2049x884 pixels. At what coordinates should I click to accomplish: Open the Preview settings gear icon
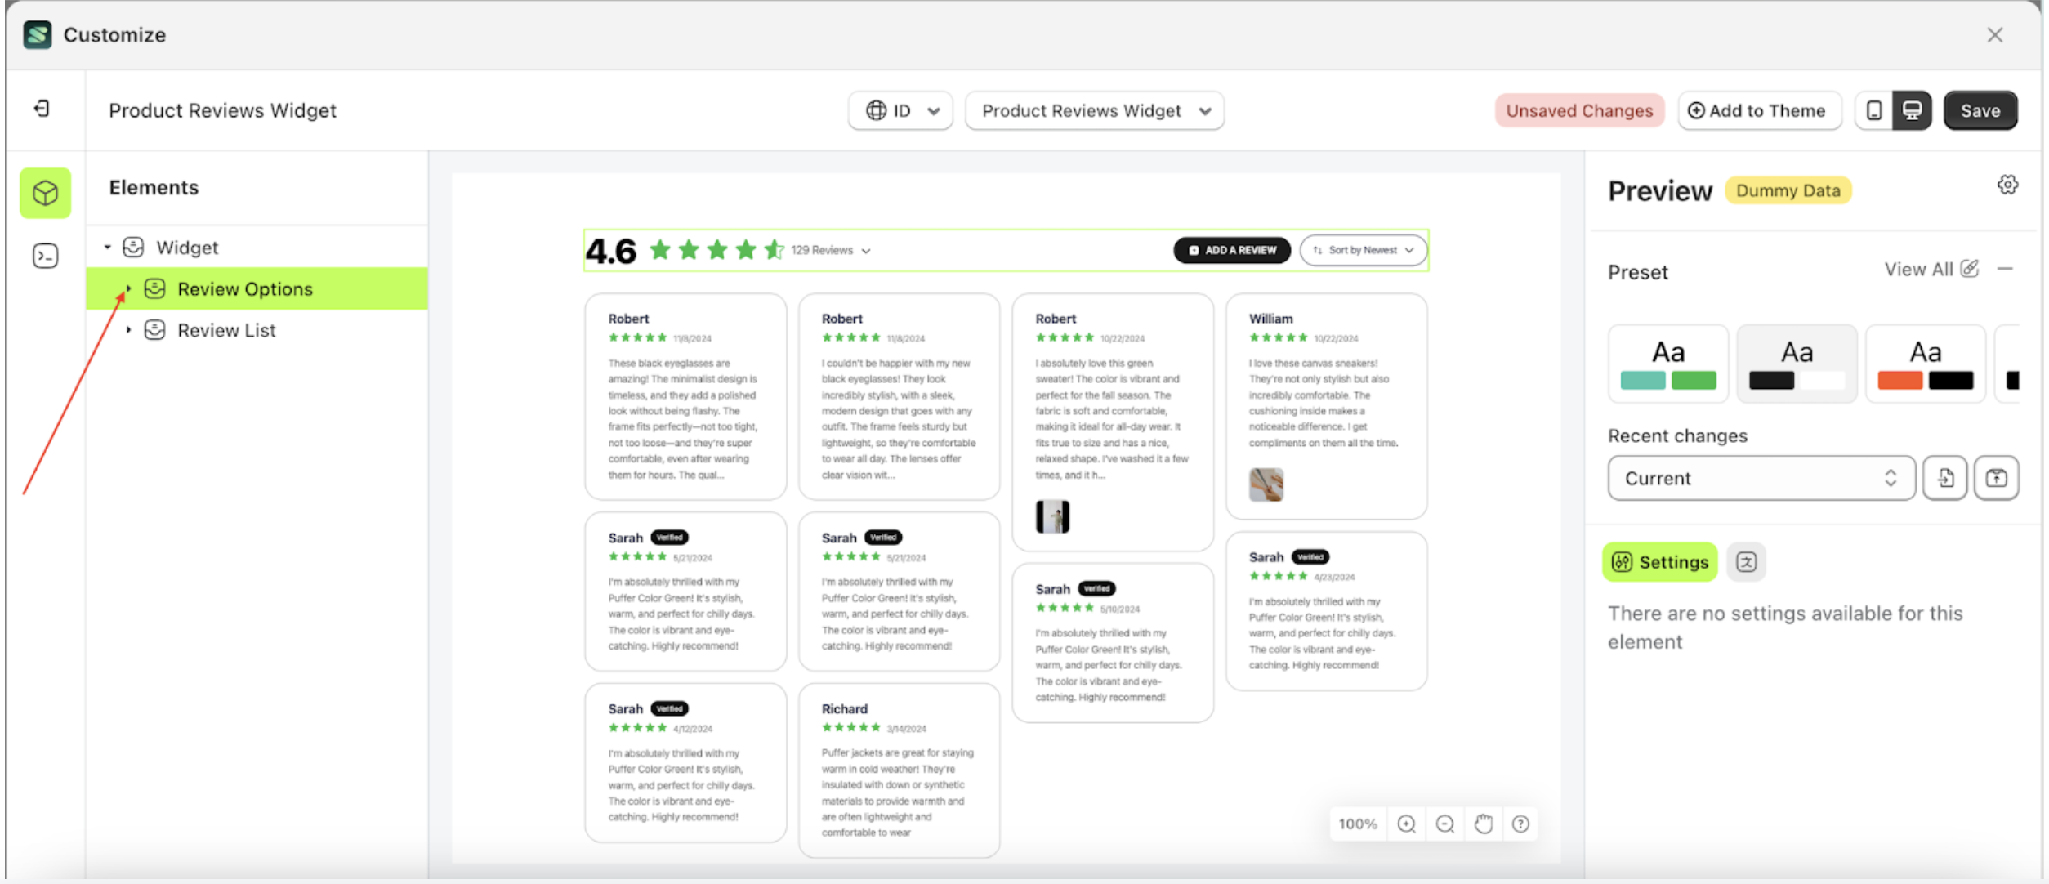(x=2008, y=185)
